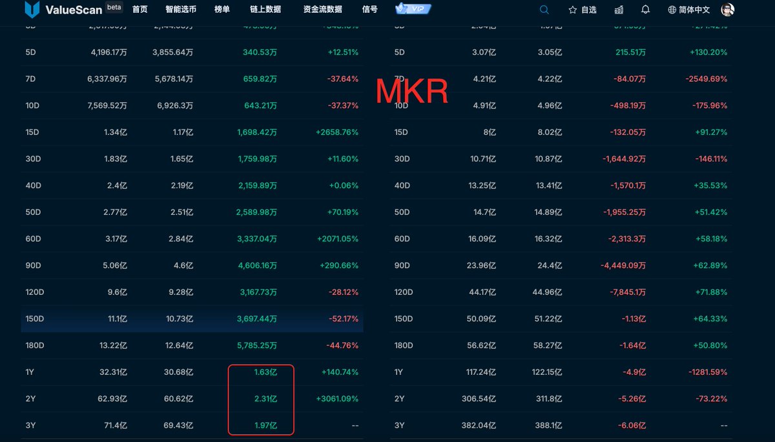775x442 pixels.
Task: Click the 215.51万 net value
Action: click(630, 52)
